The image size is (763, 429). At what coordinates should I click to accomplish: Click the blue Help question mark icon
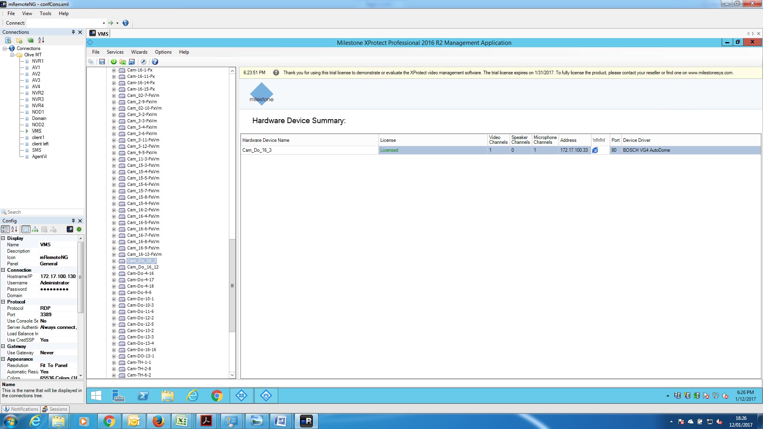coord(155,62)
